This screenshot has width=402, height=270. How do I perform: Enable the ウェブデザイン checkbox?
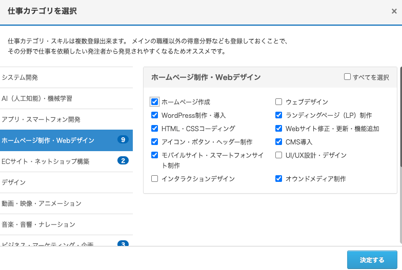point(279,102)
